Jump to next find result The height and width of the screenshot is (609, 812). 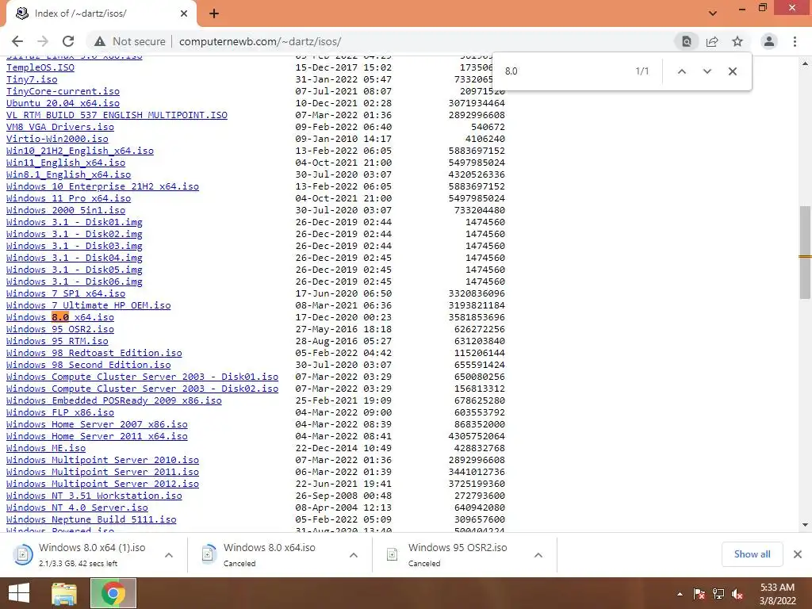click(x=707, y=71)
